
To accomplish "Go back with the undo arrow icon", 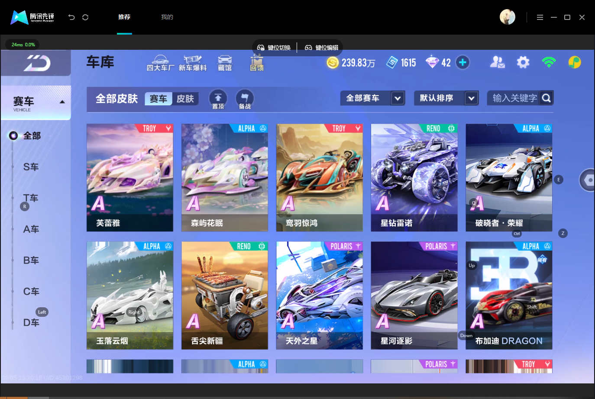I will pyautogui.click(x=71, y=17).
